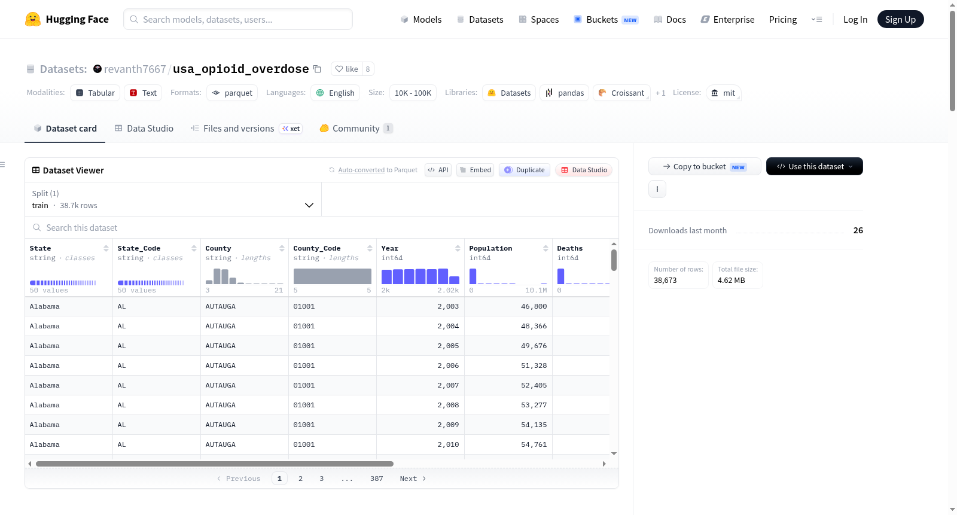Toggle sort on County_Code column
This screenshot has width=957, height=515.
click(370, 248)
